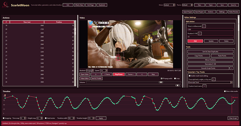Click the ScarletMoon logo icon
Image resolution: width=241 pixels, height=126 pixels.
pyautogui.click(x=5, y=5)
